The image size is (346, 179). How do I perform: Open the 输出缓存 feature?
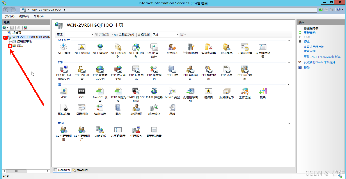[x=154, y=110]
